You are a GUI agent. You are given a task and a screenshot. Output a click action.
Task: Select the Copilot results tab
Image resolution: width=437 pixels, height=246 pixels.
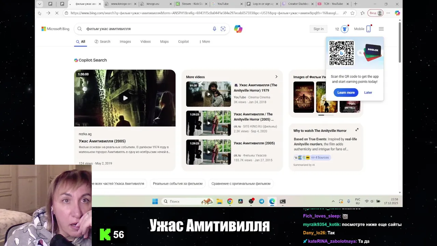pos(183,42)
